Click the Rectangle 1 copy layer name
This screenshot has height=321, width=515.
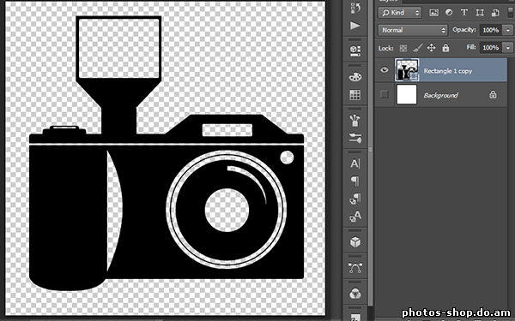click(x=448, y=71)
